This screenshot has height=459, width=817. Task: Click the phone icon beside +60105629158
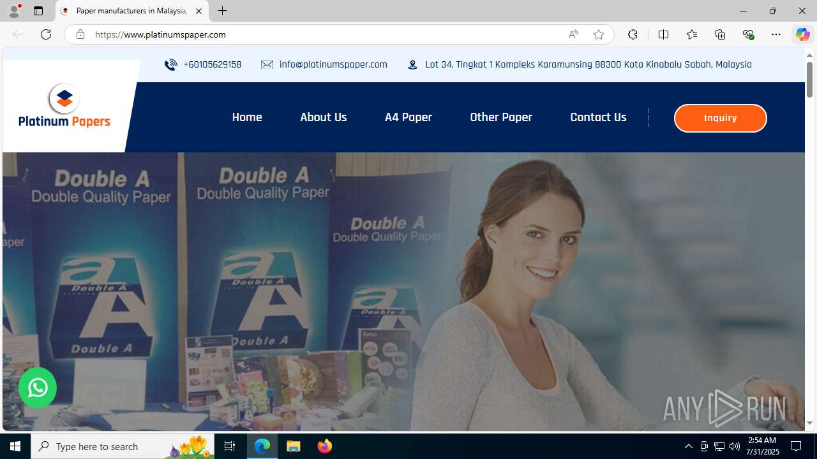coord(170,64)
